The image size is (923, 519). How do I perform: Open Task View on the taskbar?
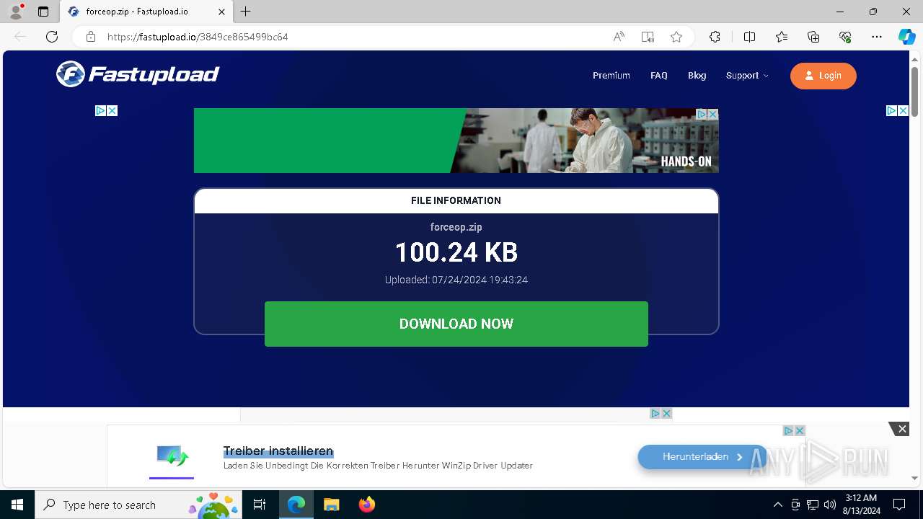point(260,505)
